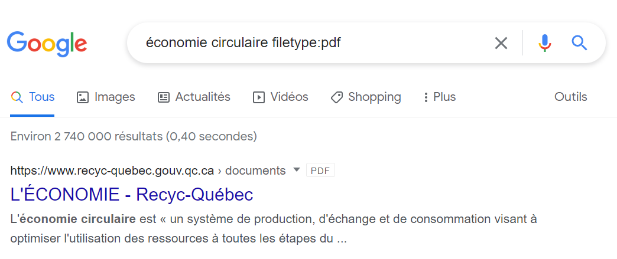Start voice search with the microphone icon

click(x=544, y=43)
